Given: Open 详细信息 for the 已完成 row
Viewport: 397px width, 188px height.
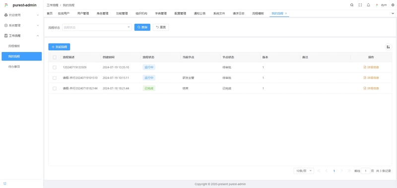Looking at the screenshot, I should (x=371, y=89).
